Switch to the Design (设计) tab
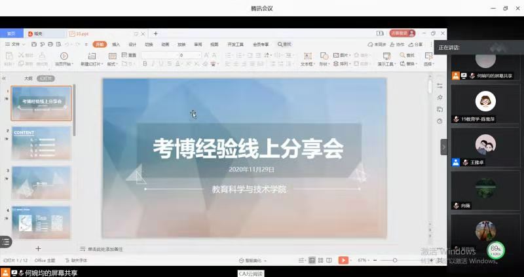The height and width of the screenshot is (277, 524). (132, 45)
